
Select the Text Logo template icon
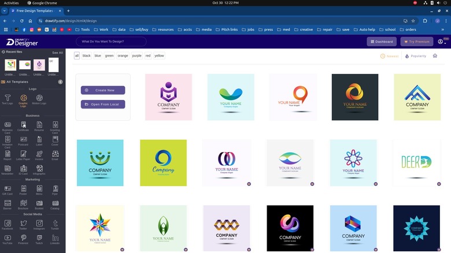[x=8, y=99]
